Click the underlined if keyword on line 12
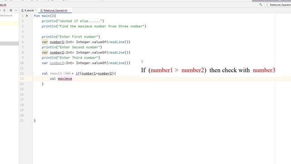291x164 pixels. pos(78,73)
